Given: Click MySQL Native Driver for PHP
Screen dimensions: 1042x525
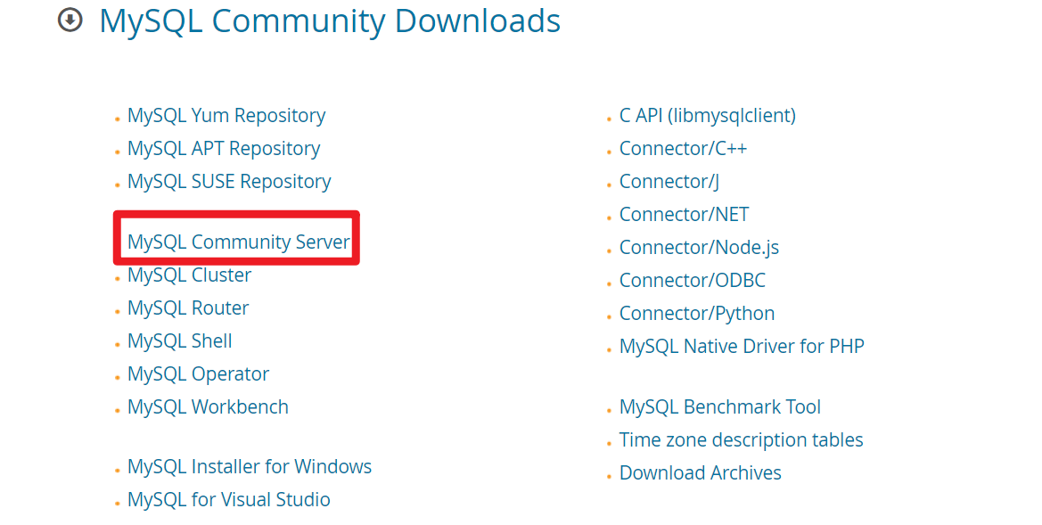Looking at the screenshot, I should pyautogui.click(x=742, y=346).
